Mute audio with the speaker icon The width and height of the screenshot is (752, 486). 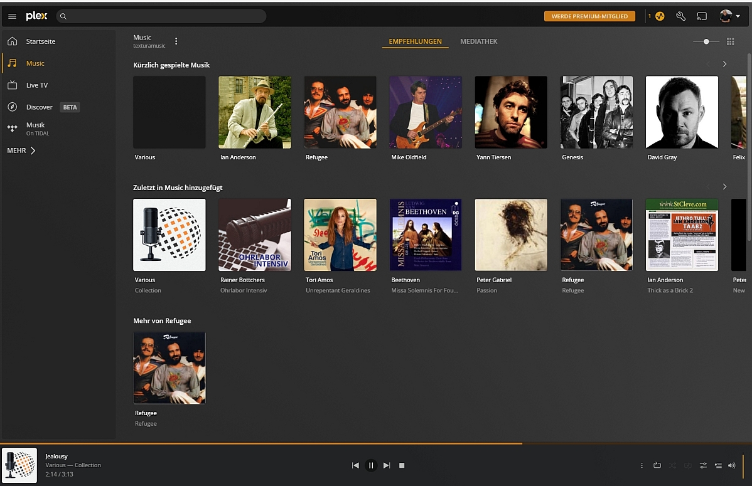(x=731, y=465)
